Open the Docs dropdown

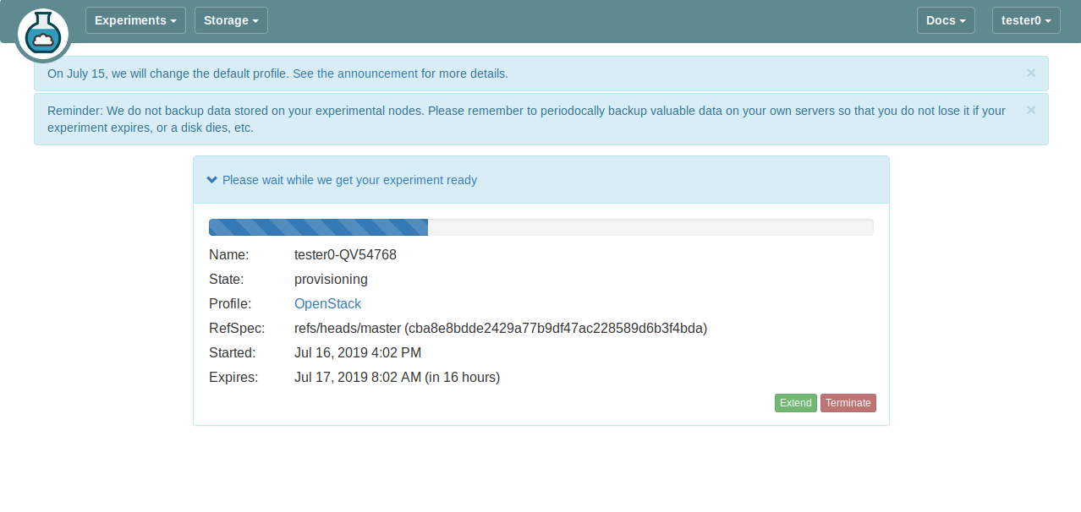coord(945,20)
